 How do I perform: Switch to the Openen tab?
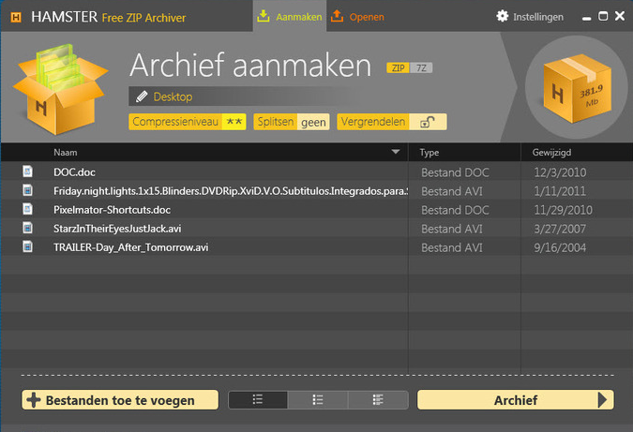pos(358,17)
